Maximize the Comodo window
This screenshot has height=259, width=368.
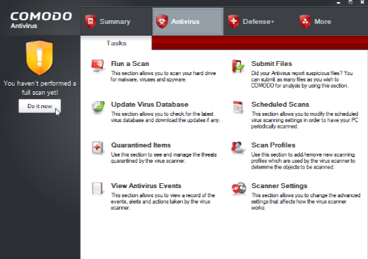pos(350,2)
